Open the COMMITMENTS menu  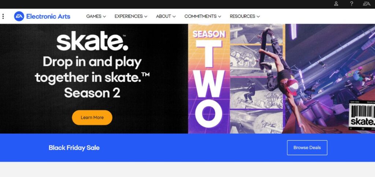pos(203,16)
